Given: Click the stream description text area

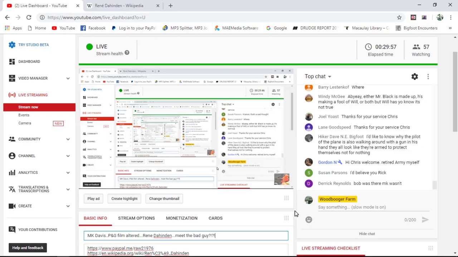Looking at the screenshot, I should [x=186, y=251].
